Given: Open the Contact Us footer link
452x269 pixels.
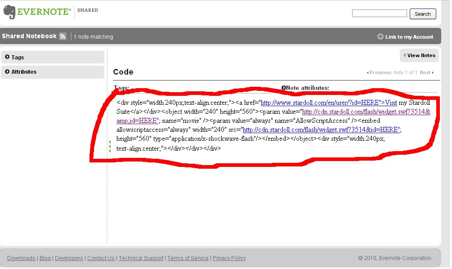Looking at the screenshot, I should 101,258.
